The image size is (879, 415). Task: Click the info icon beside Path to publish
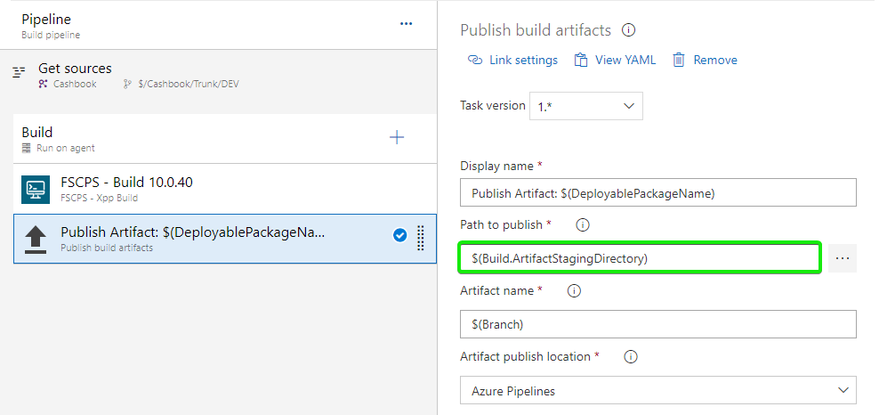coord(583,225)
